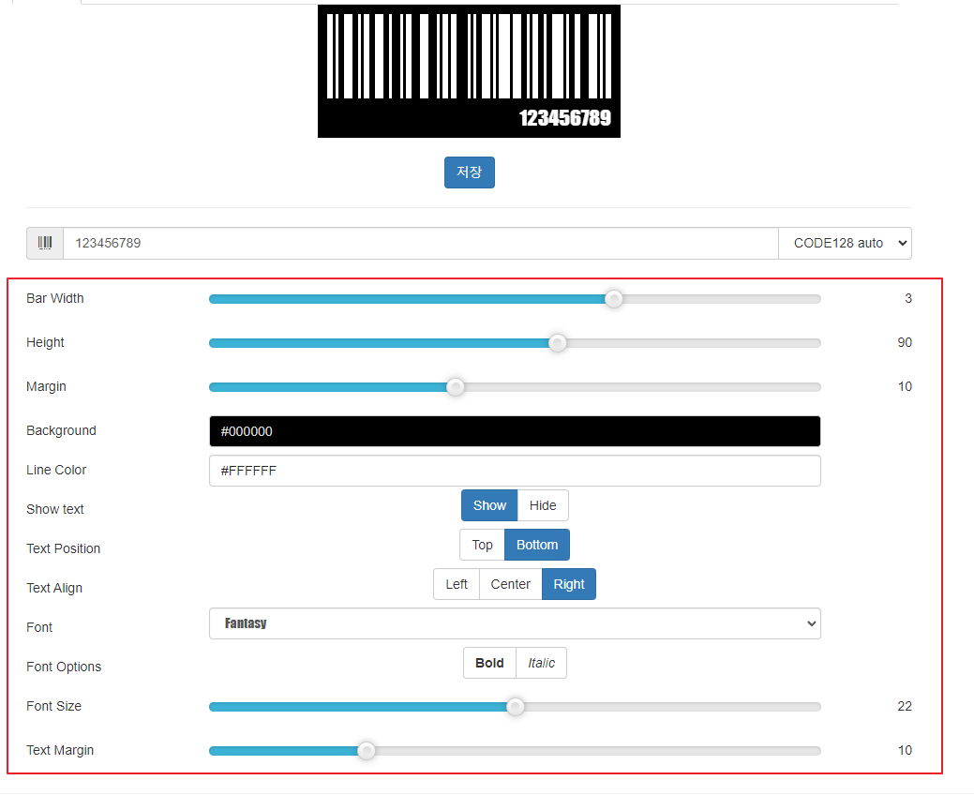Open the Background color picker showing #000000
The width and height of the screenshot is (974, 810).
[515, 431]
